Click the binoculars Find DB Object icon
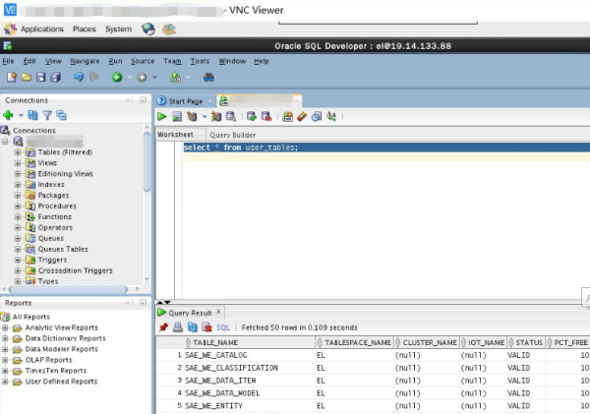Screen dimensions: 590x414 (x=208, y=77)
